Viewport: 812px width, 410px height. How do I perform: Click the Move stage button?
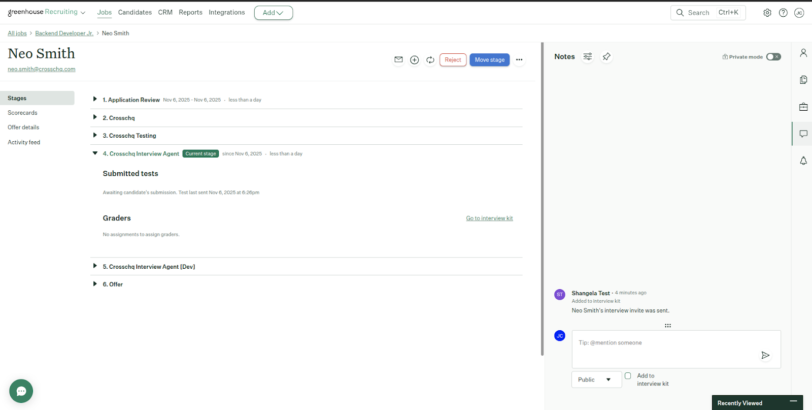[489, 60]
